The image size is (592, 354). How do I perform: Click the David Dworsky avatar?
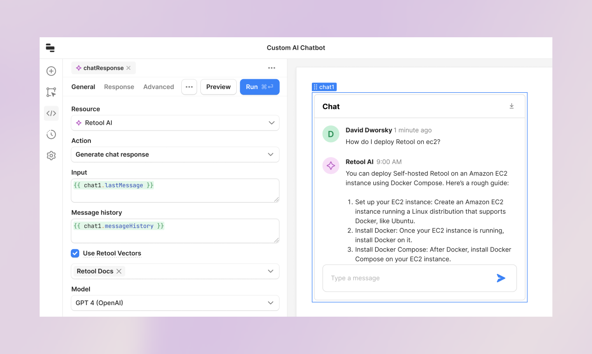coord(331,134)
